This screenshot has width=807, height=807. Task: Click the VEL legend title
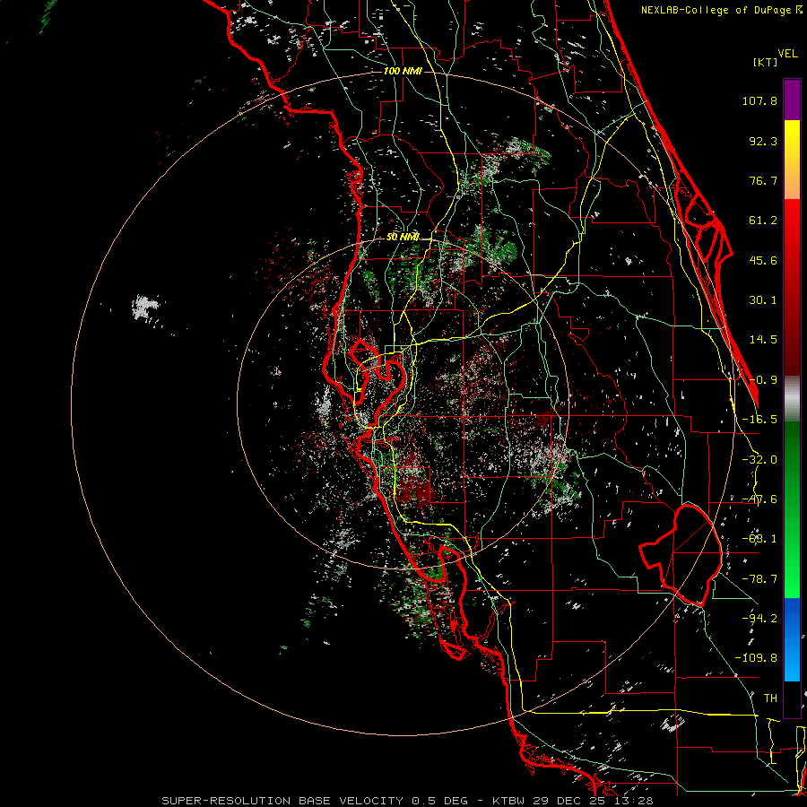(787, 54)
